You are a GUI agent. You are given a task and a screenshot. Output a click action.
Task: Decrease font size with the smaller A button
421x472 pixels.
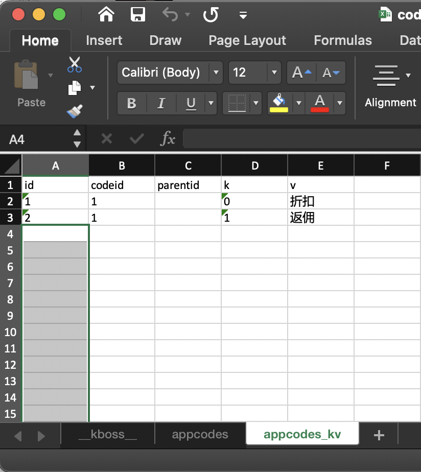[x=331, y=73]
